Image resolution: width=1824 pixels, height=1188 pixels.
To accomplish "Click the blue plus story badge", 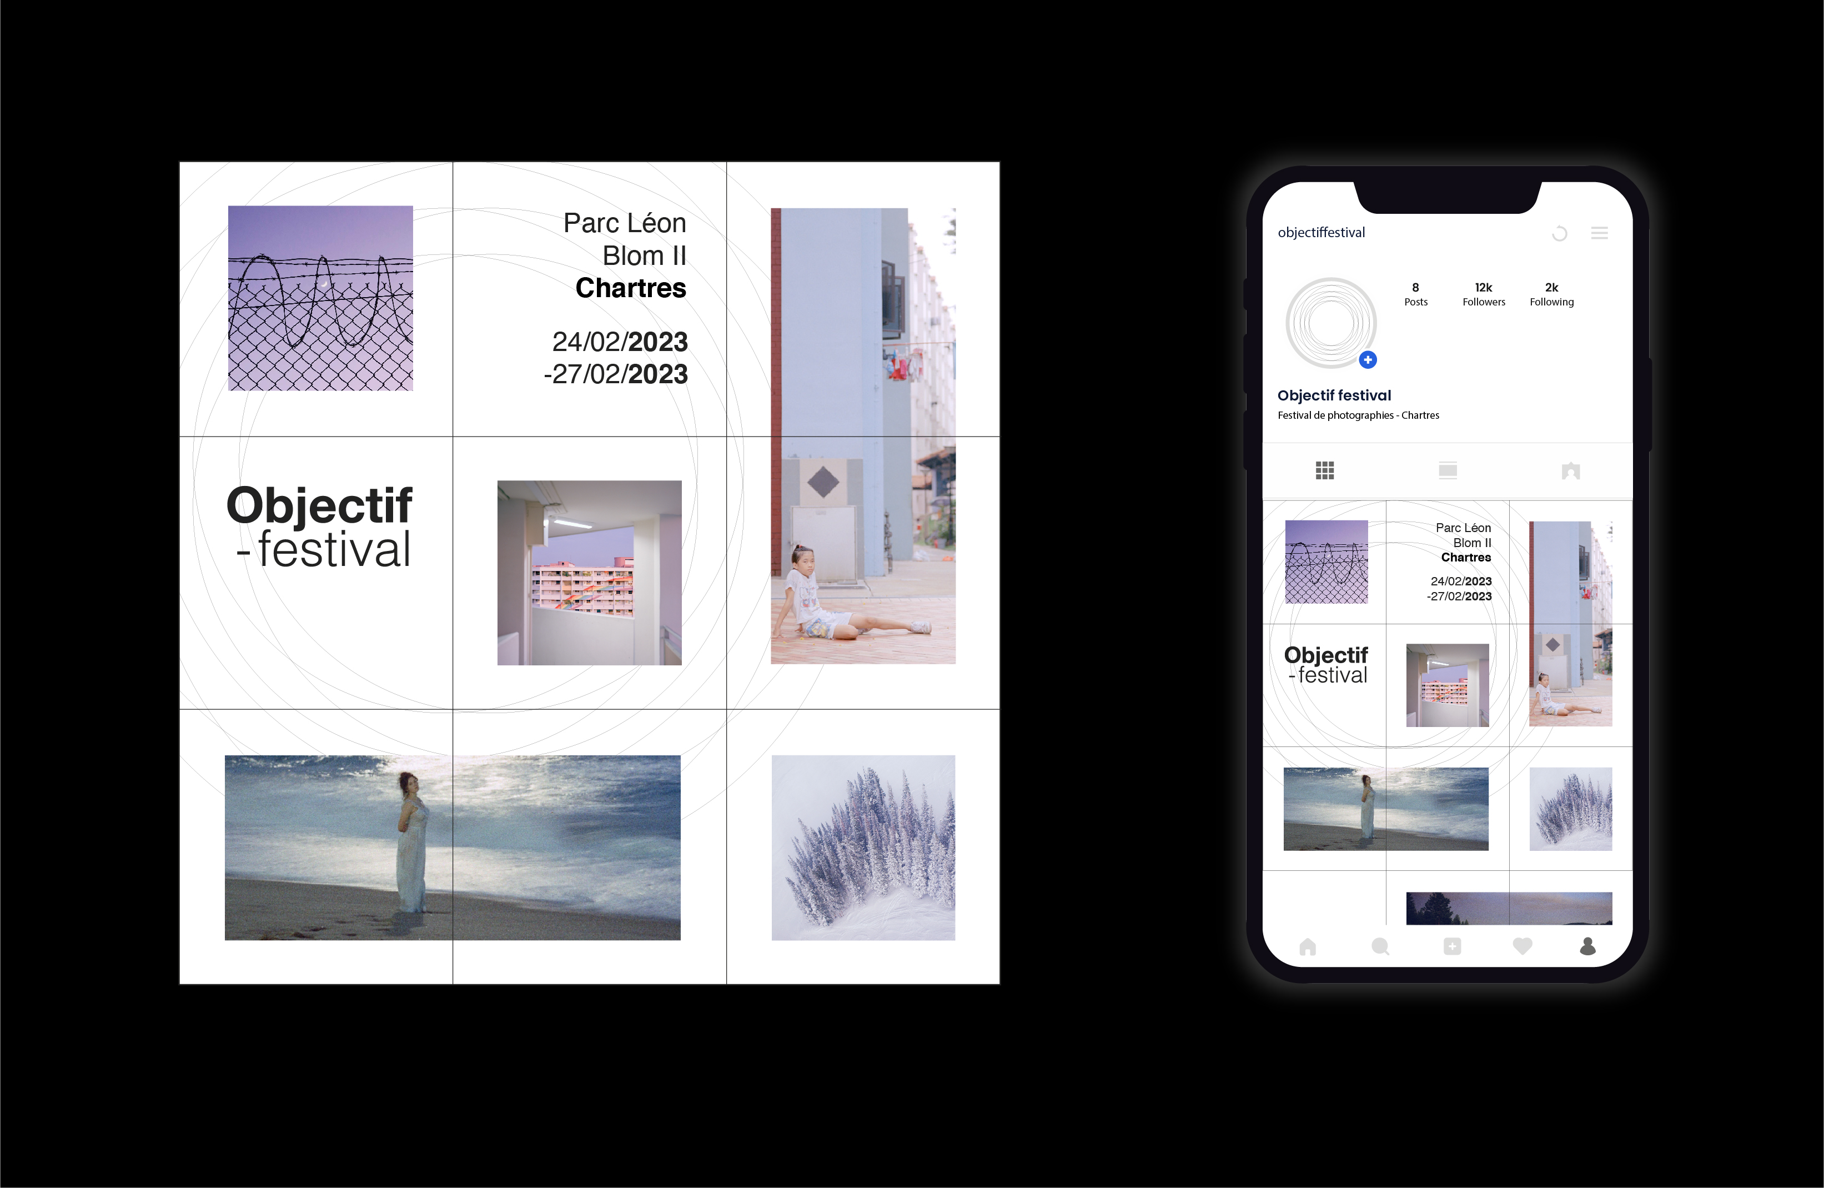I will click(1368, 359).
